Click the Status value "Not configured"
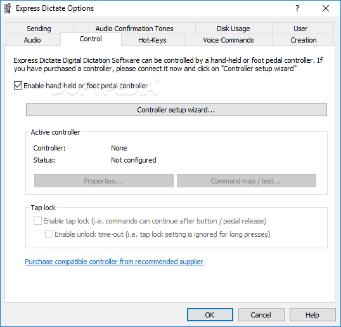 134,160
